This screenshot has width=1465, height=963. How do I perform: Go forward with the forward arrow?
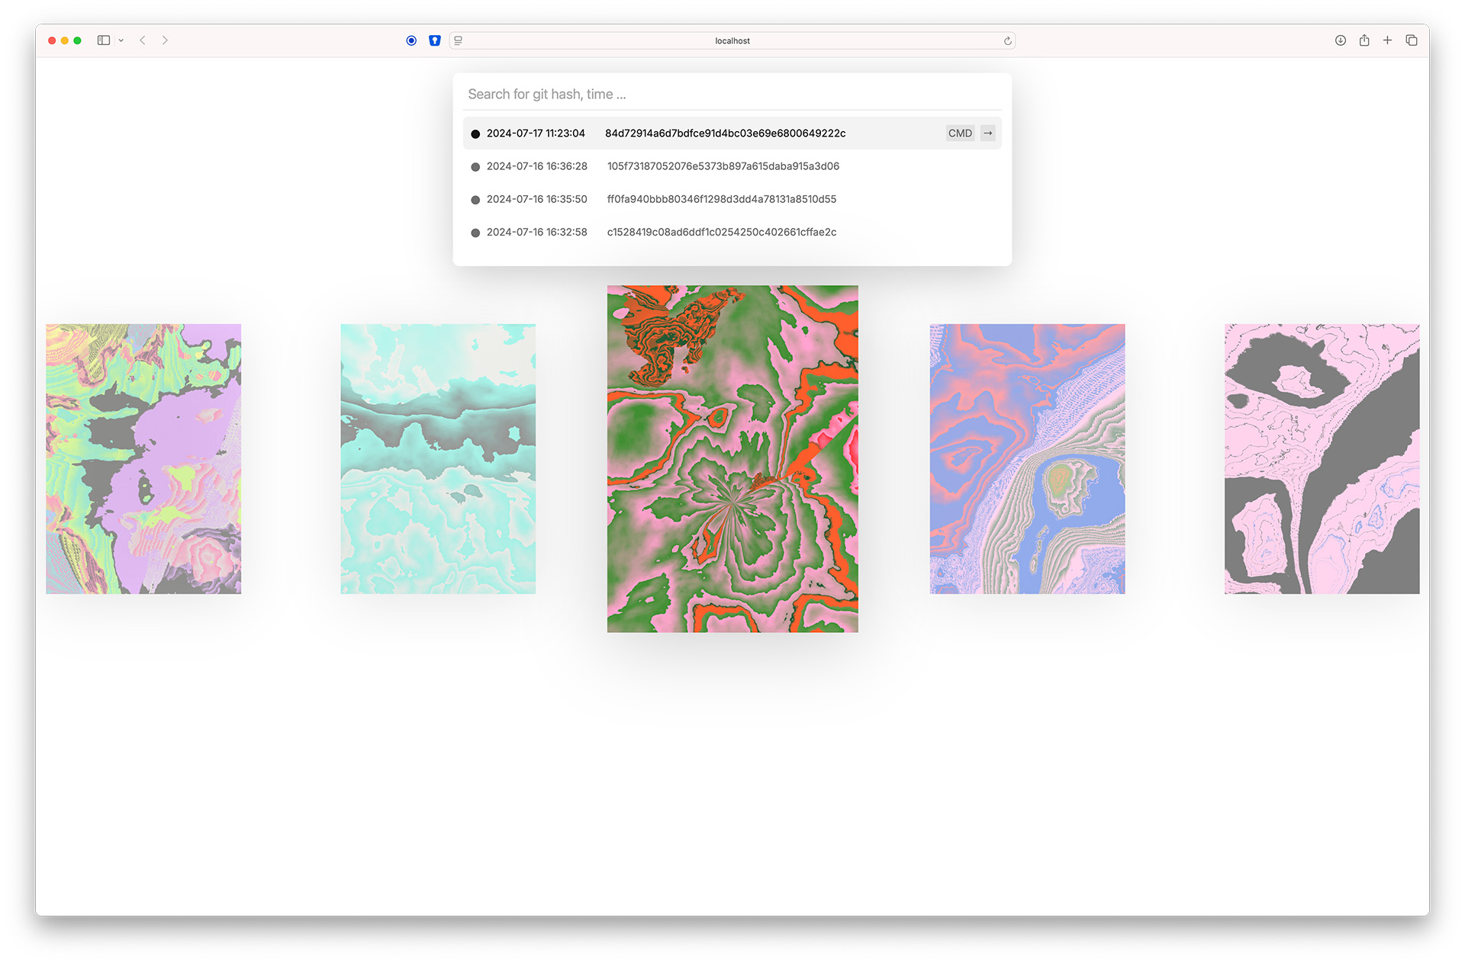165,40
